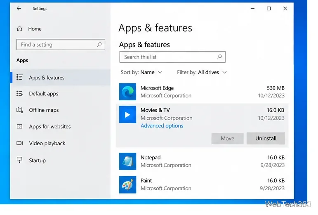The height and width of the screenshot is (215, 318).
Task: Open Advanced options for Movies & TV
Action: 162,126
